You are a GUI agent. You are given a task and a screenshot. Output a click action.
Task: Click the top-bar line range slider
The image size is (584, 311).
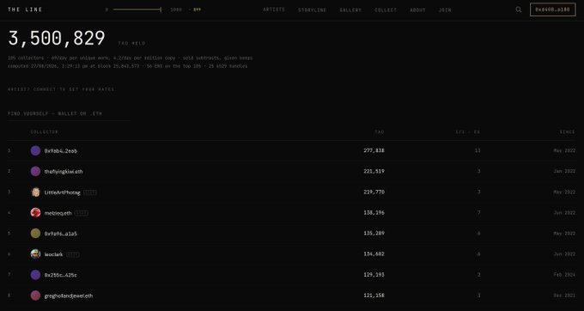(x=137, y=9)
